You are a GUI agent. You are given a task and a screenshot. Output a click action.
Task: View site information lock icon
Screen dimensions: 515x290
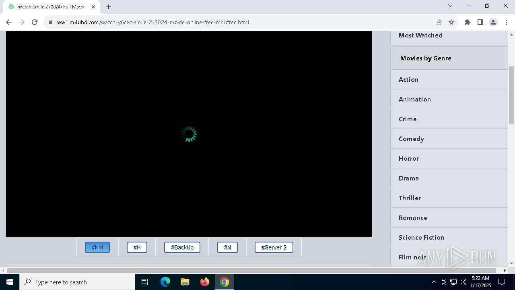(51, 22)
